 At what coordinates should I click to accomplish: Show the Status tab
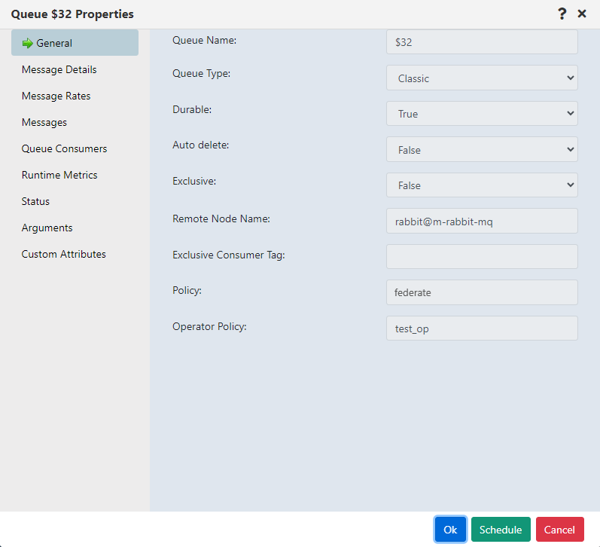coord(35,201)
